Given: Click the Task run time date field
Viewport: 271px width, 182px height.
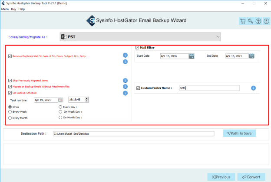Looking at the screenshot, I should click(46, 100).
